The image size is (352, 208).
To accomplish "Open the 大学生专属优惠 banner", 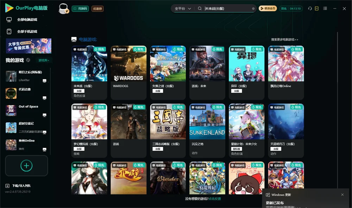I will (29, 46).
